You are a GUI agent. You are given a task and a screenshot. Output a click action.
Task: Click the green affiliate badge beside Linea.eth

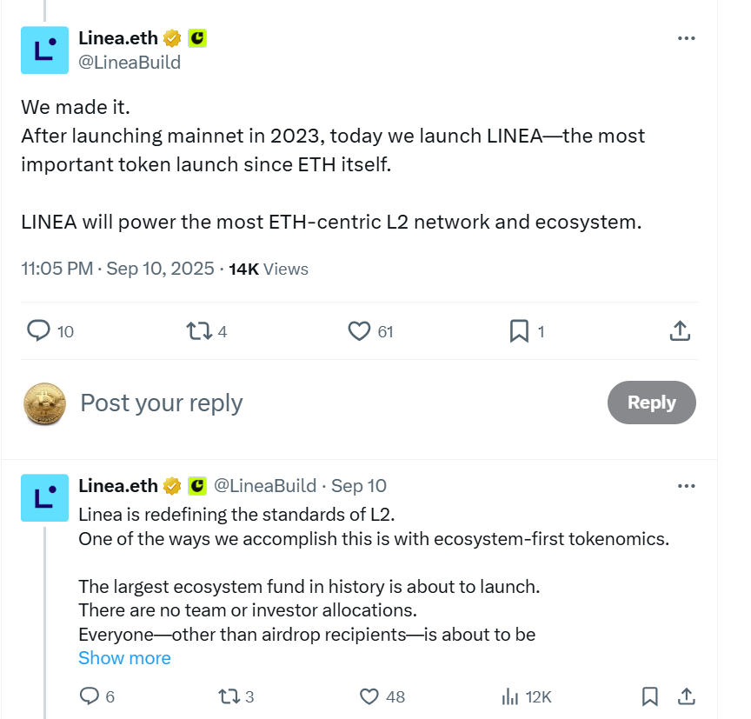197,38
